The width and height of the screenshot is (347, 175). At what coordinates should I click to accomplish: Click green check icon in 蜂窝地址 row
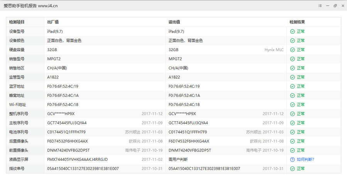tap(292, 96)
